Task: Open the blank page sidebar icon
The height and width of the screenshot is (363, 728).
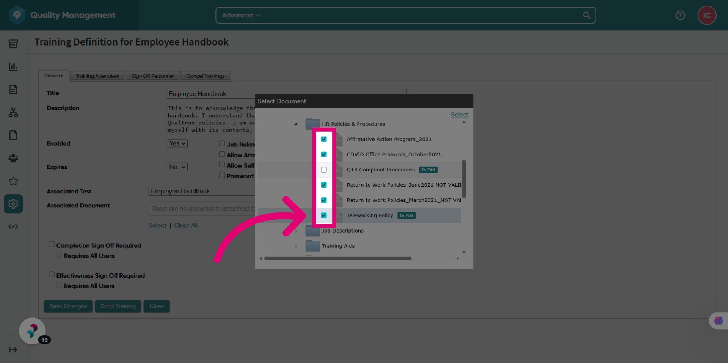Action: [x=13, y=135]
